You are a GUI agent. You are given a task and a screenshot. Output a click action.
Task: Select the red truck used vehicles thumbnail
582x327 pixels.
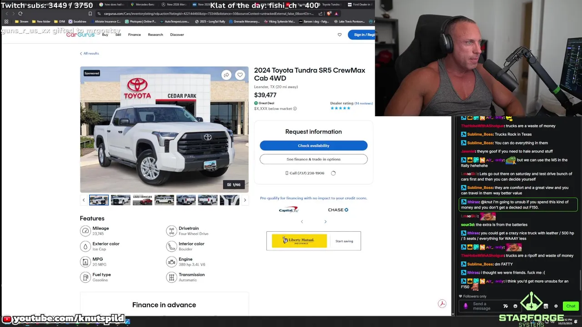[x=142, y=200]
